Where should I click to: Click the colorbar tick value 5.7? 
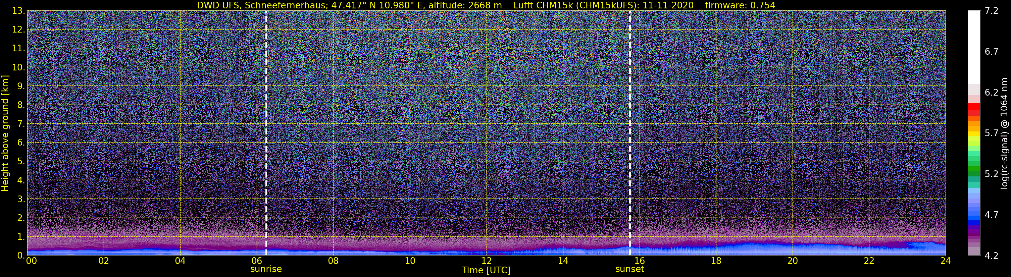992,133
